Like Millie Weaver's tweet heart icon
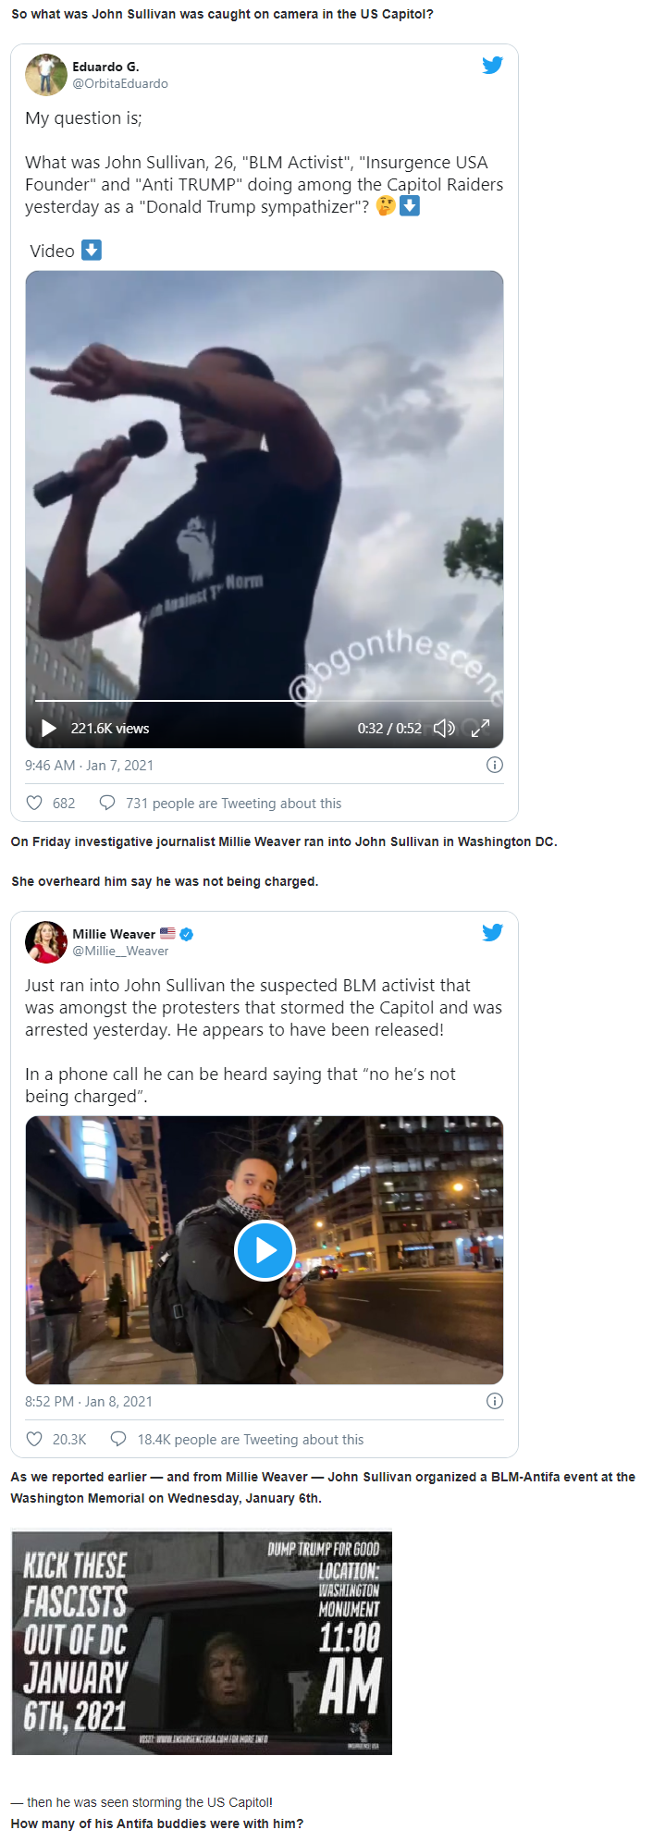Image resolution: width=653 pixels, height=1842 pixels. (34, 1439)
